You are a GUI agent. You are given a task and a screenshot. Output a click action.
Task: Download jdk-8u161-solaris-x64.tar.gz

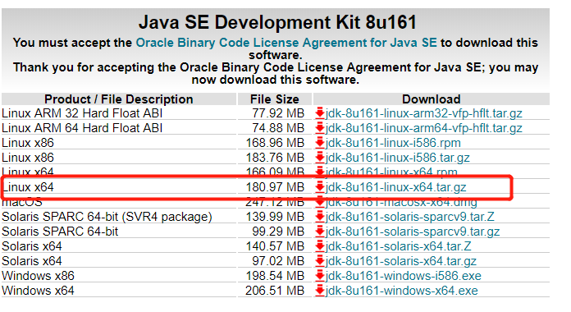point(401,261)
